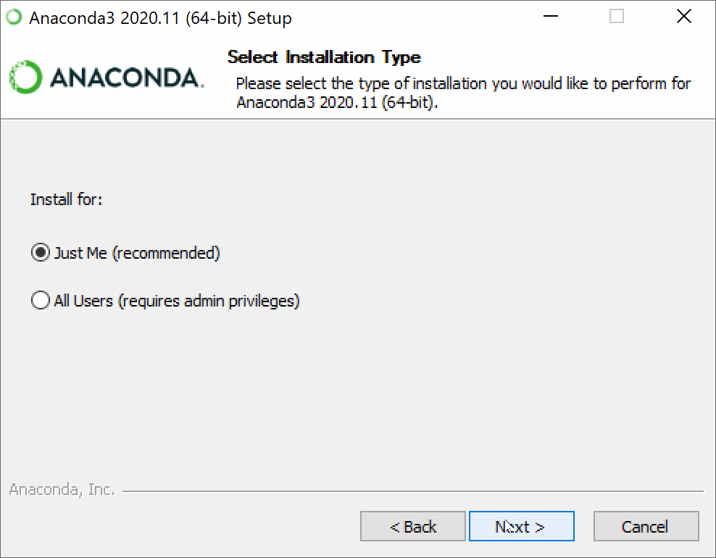
Task: Click the green ring of the Anaconda logo
Action: 25,77
